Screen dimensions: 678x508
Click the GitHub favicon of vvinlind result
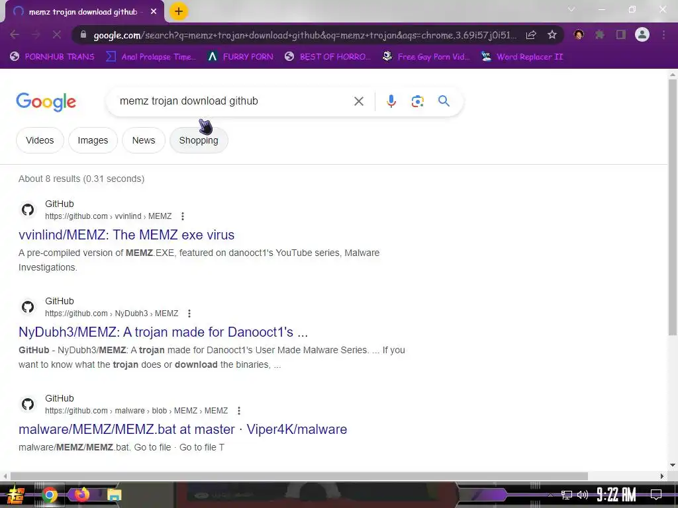click(x=28, y=210)
